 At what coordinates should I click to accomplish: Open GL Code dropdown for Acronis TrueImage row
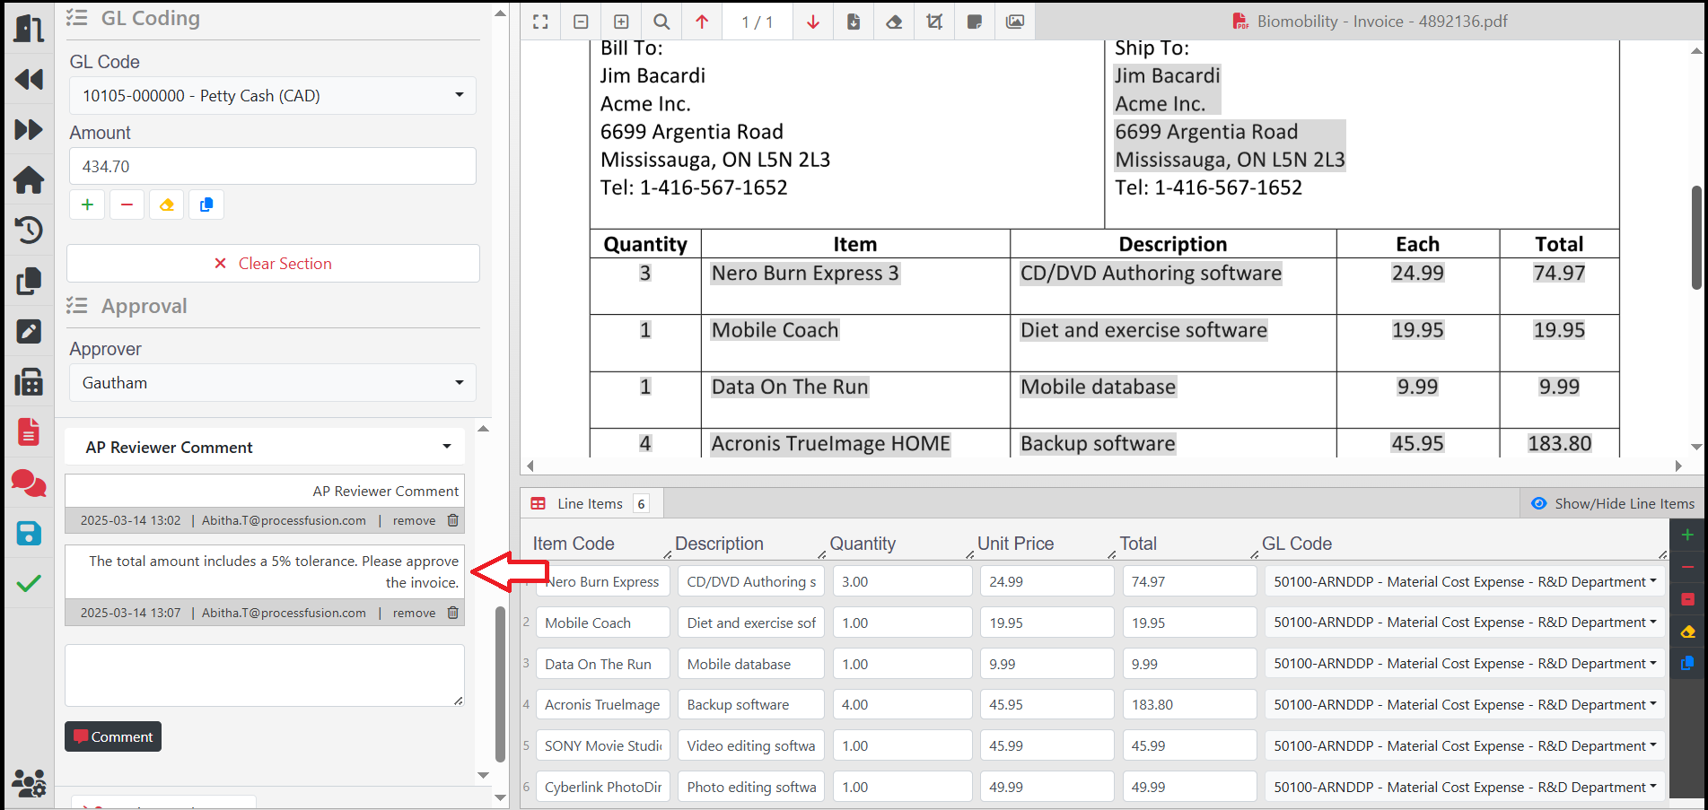coord(1465,705)
